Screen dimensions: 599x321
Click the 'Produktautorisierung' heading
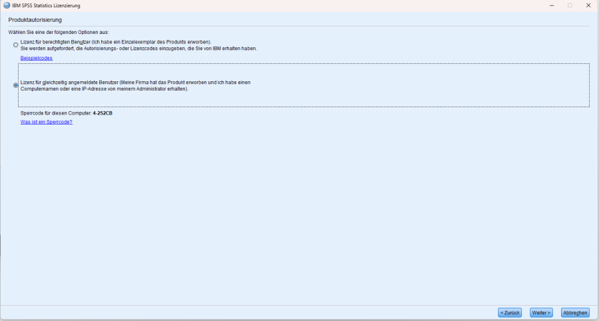point(35,19)
